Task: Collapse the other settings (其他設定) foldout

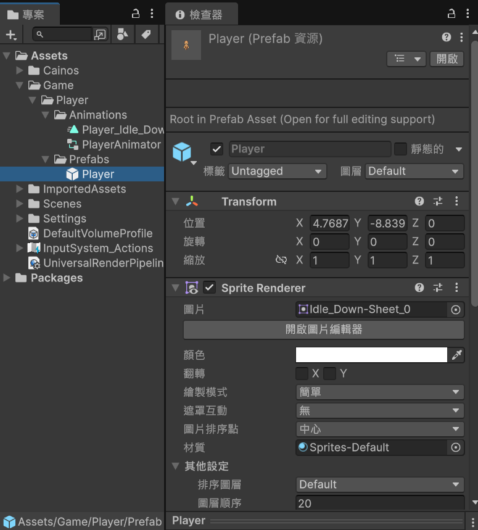Action: click(x=175, y=466)
